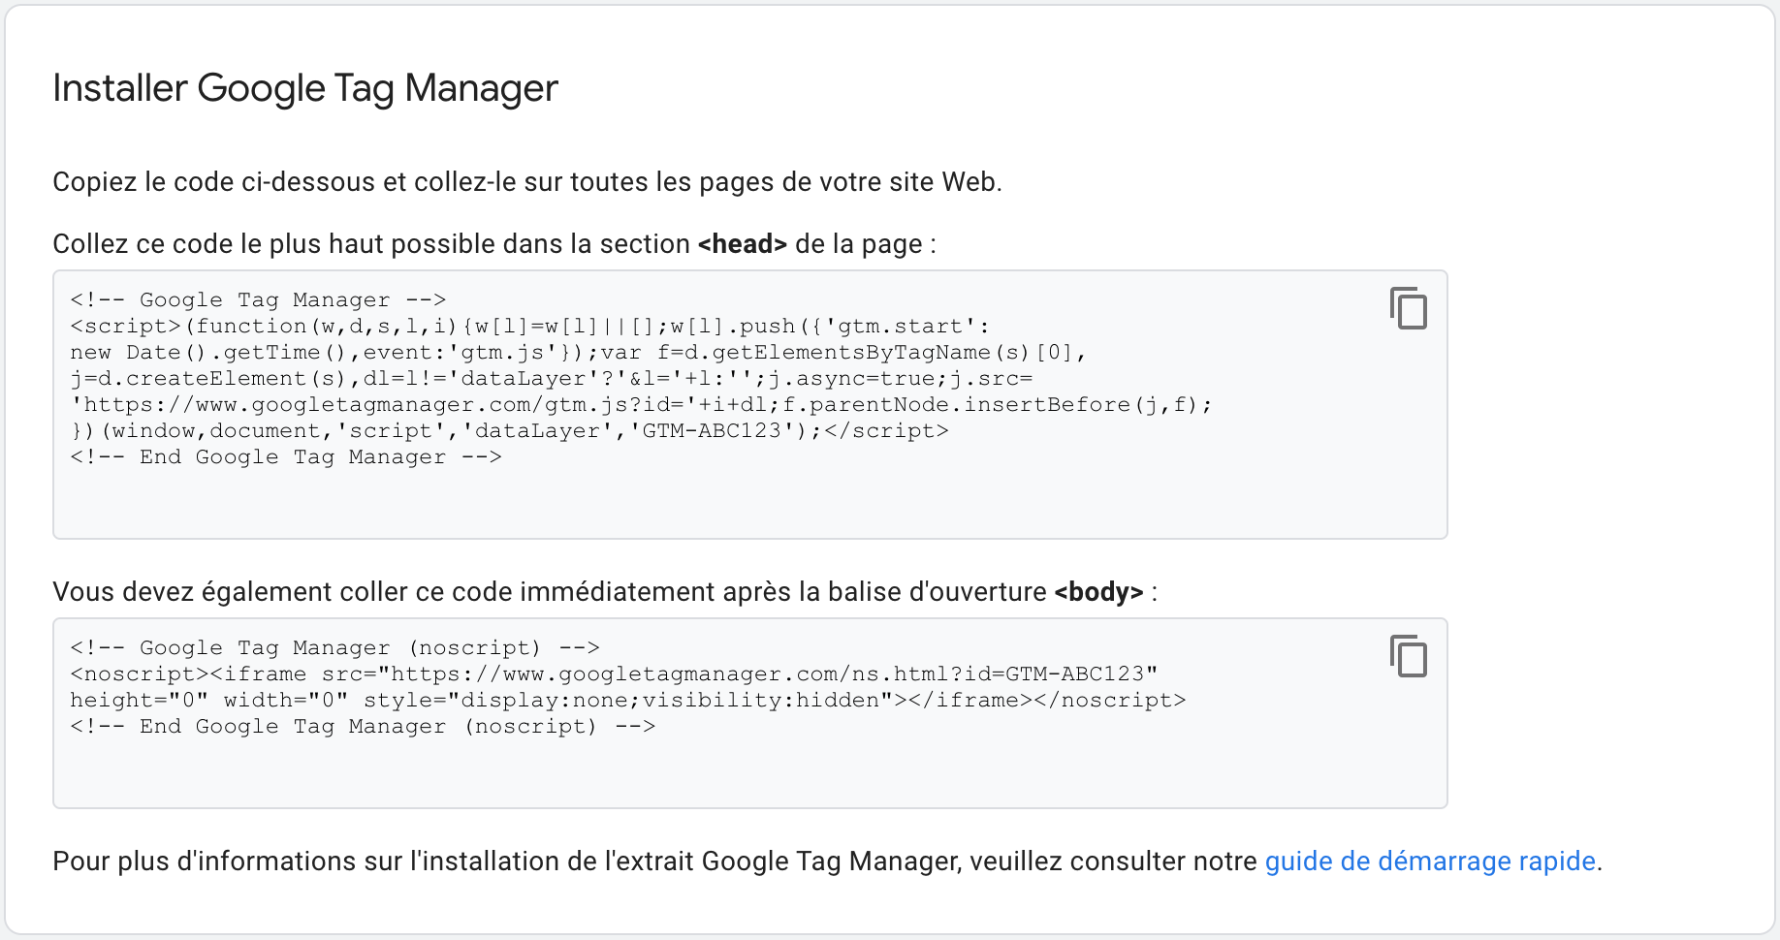
Task: Click the '<noscript><iframe src=' code line
Action: point(614,674)
